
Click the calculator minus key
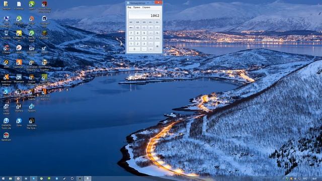coord(151,44)
